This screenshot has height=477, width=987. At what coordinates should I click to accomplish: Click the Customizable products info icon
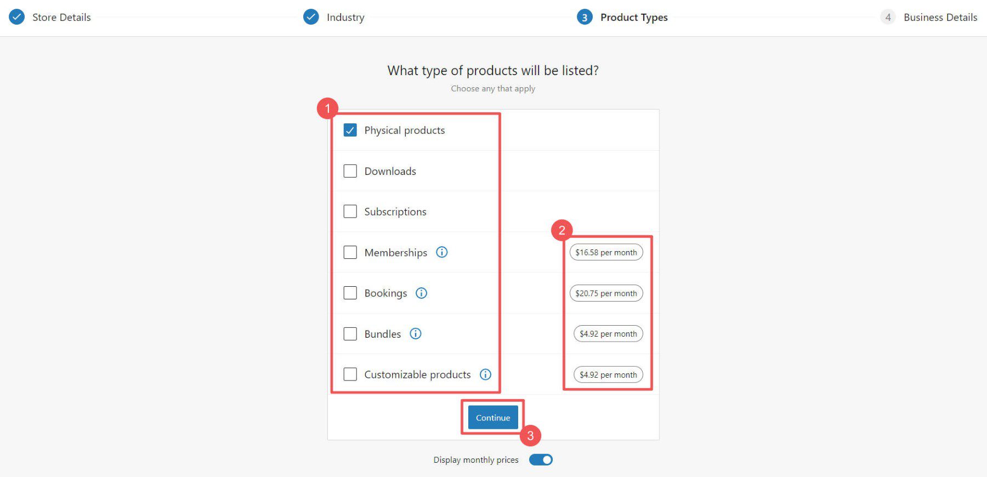(x=485, y=374)
